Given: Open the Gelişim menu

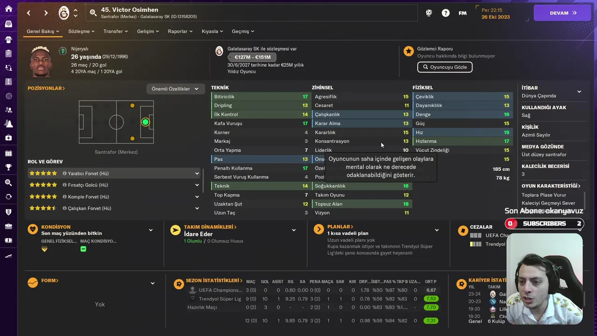Looking at the screenshot, I should coord(148,31).
